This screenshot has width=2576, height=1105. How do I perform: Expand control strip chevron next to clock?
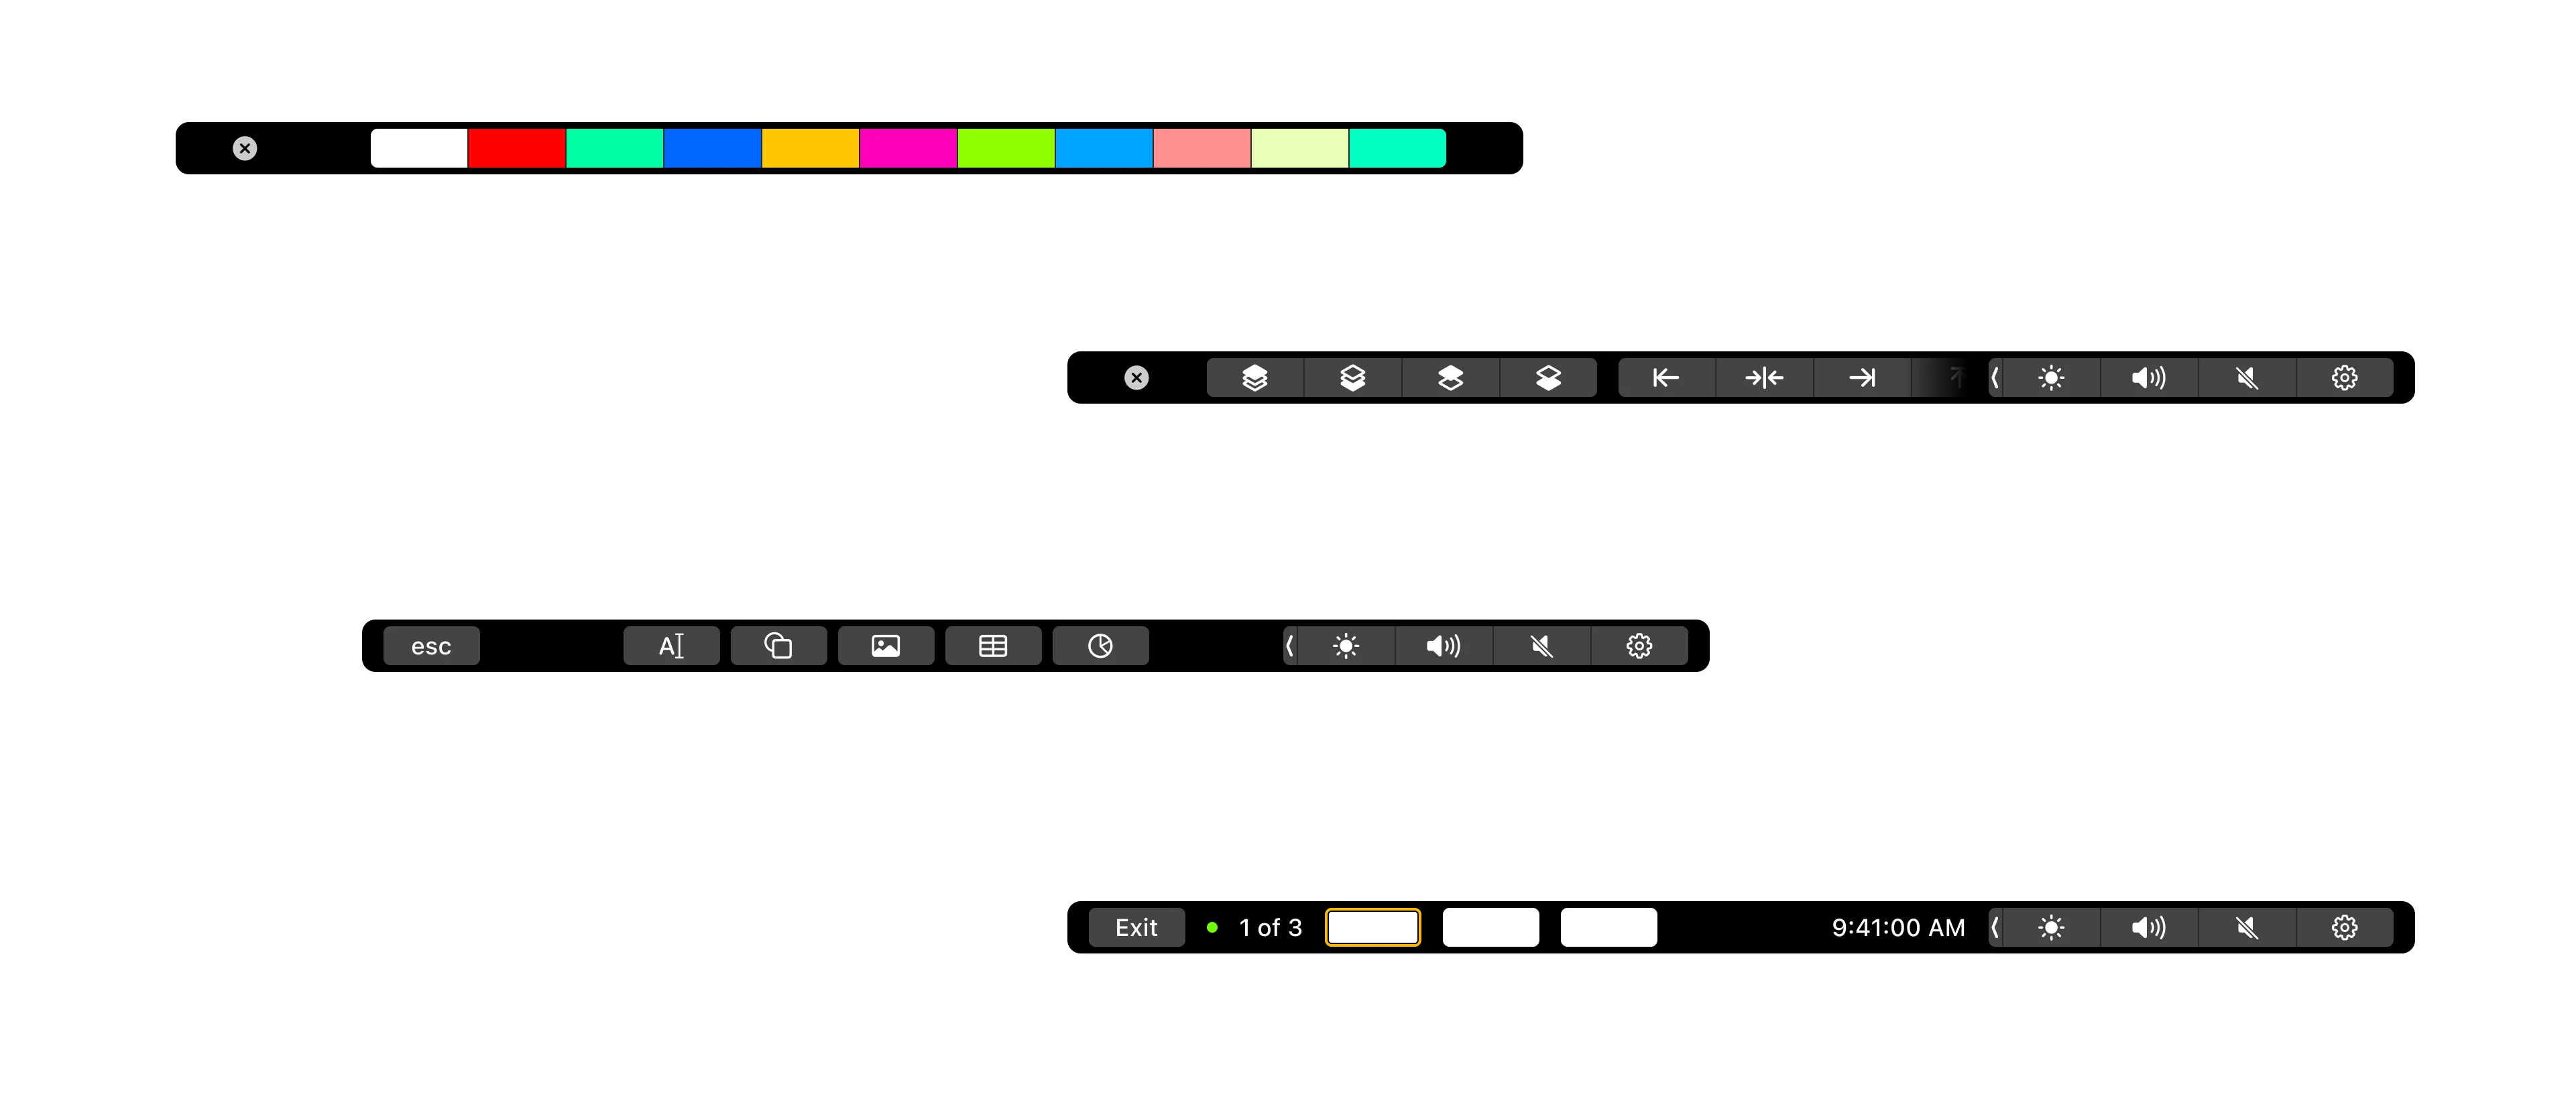(1995, 928)
